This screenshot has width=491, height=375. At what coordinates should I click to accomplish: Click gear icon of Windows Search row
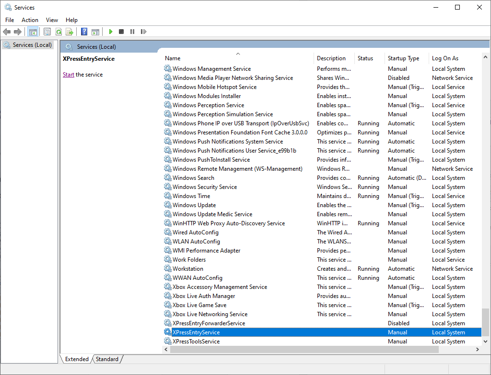click(x=168, y=177)
